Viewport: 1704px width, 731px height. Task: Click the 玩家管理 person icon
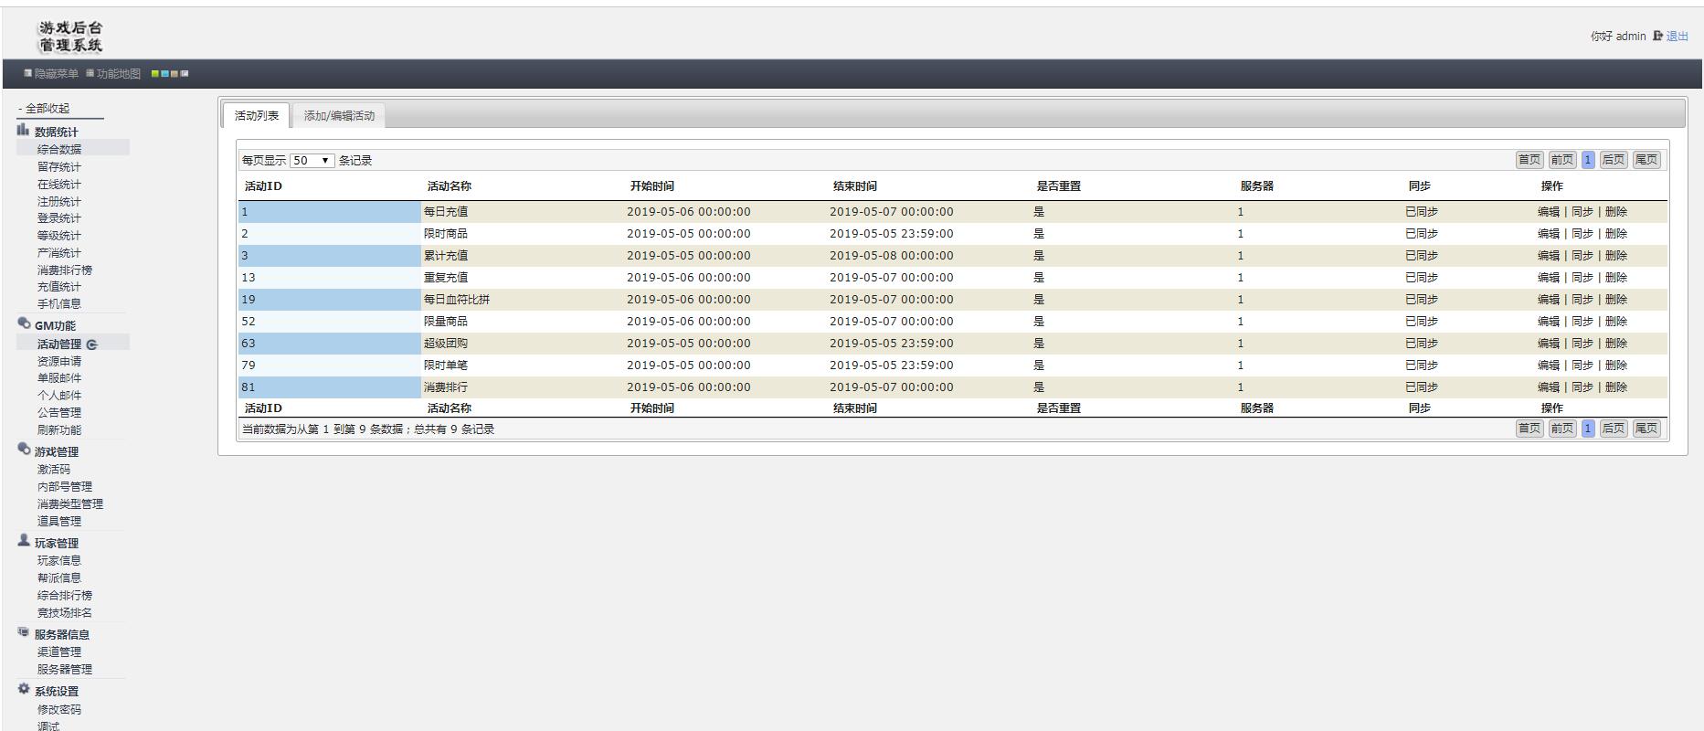coord(24,541)
